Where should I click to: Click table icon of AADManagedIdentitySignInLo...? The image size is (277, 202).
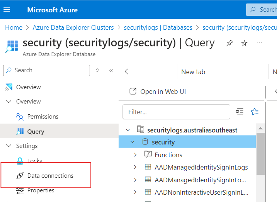pos(148,179)
